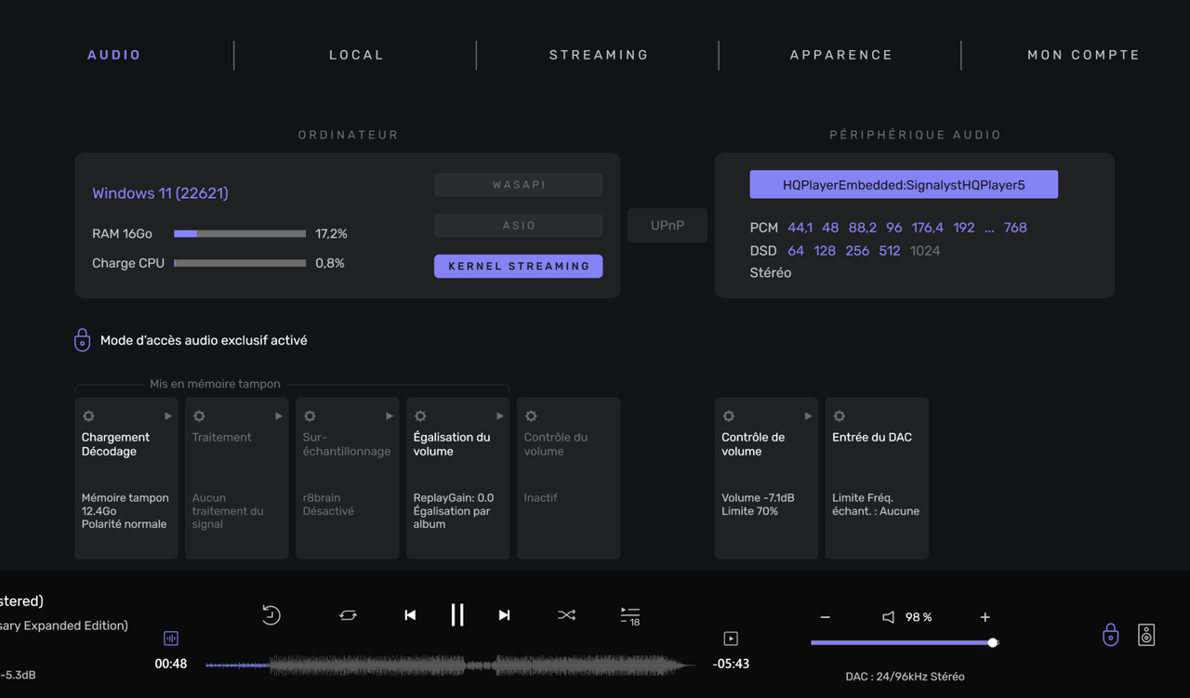This screenshot has height=698, width=1190.
Task: Click Mode d'accès audio exclusif activé label
Action: (x=204, y=340)
